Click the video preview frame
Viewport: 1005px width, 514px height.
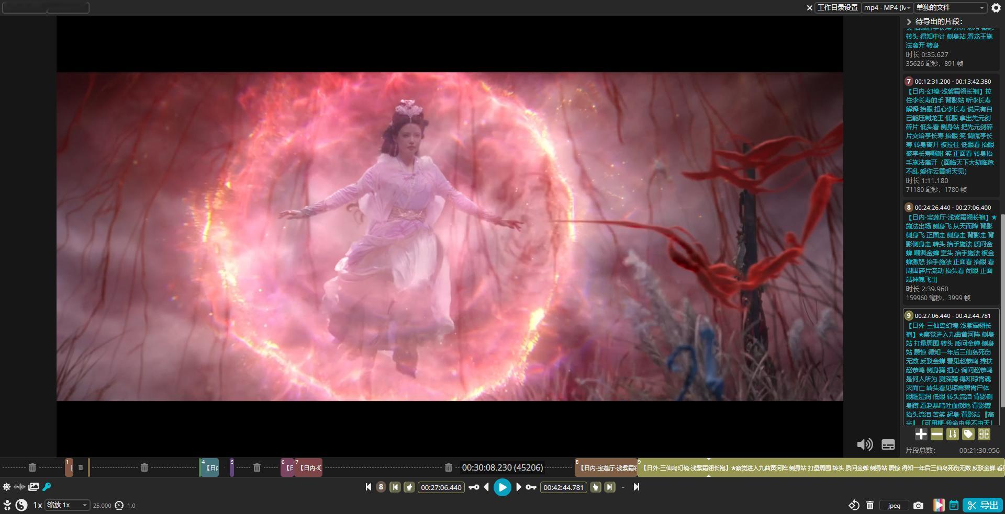coord(450,236)
